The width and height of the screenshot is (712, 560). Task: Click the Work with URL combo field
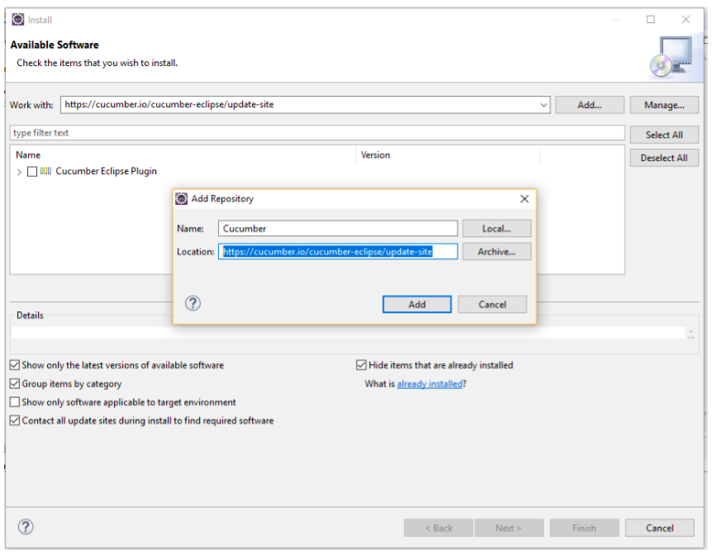point(305,104)
